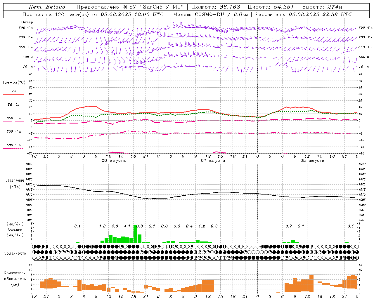The image size is (374, 299).
Task: Click the '850 гПа' temperature legend entry
Action: [14, 118]
